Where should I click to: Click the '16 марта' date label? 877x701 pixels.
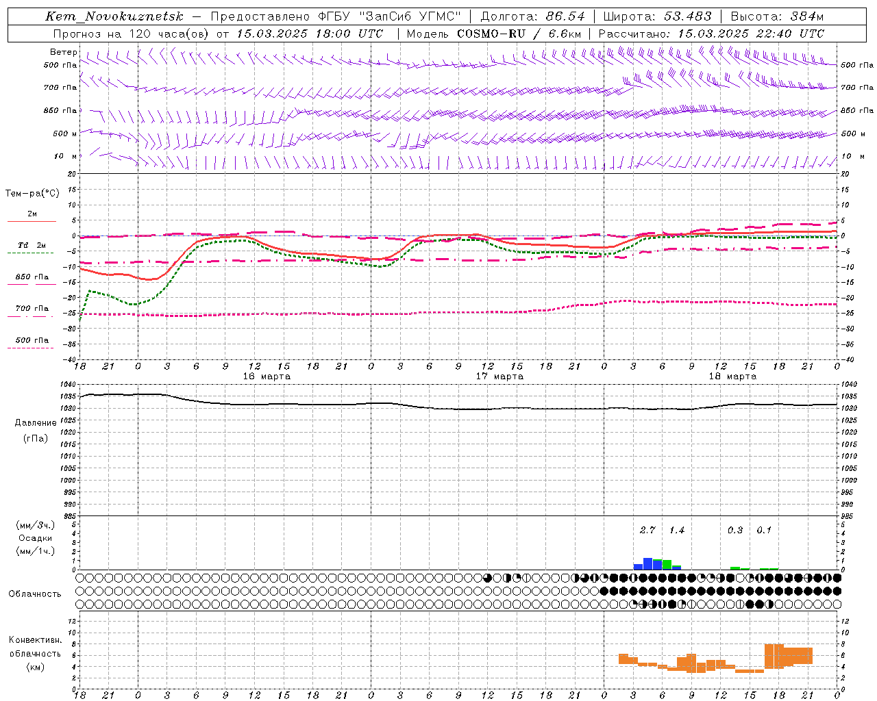(267, 377)
